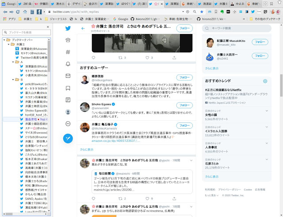
Task: Follow Shoko Egawa recommended user
Action: [x=184, y=105]
